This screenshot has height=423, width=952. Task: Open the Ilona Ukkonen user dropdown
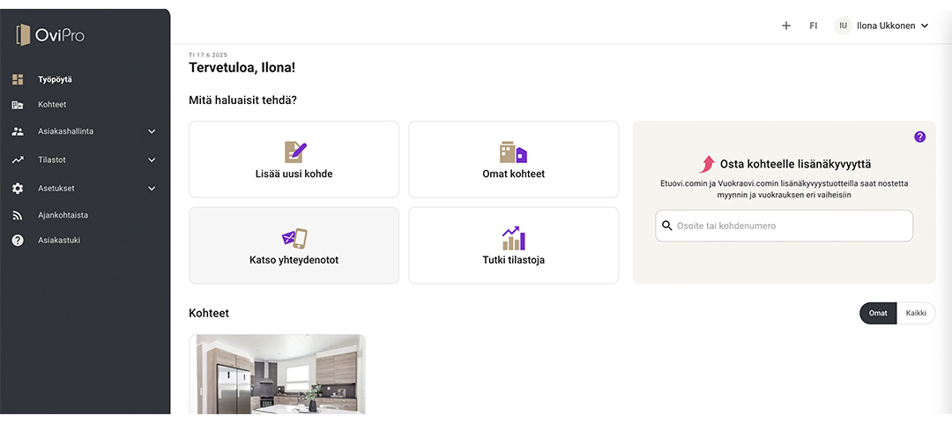tap(881, 26)
